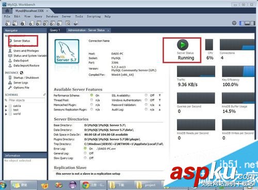This screenshot has width=258, height=190.
Task: Open a SQL script file from toolbar
Action: click(15, 23)
